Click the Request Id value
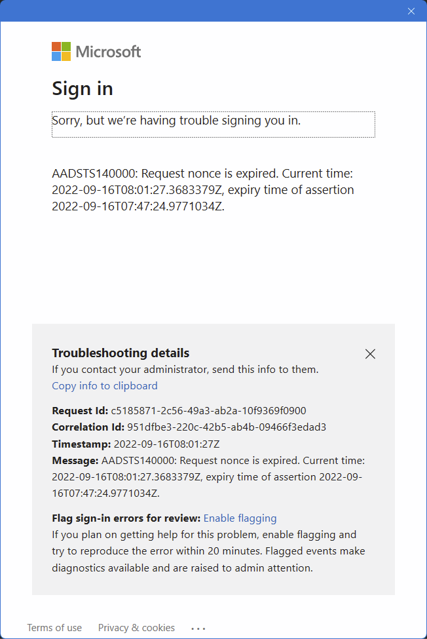The height and width of the screenshot is (639, 427). (208, 411)
